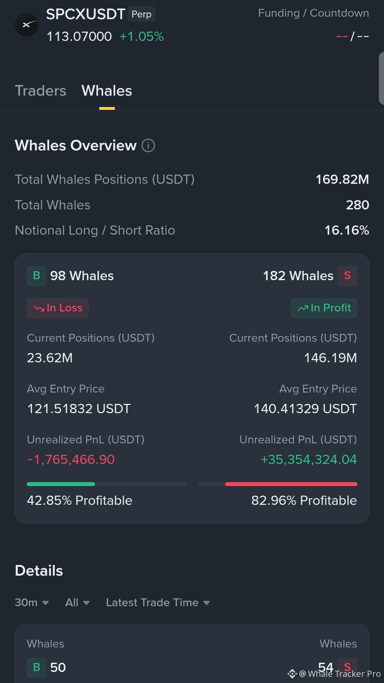Tap the In Profit trend badge

(x=324, y=308)
